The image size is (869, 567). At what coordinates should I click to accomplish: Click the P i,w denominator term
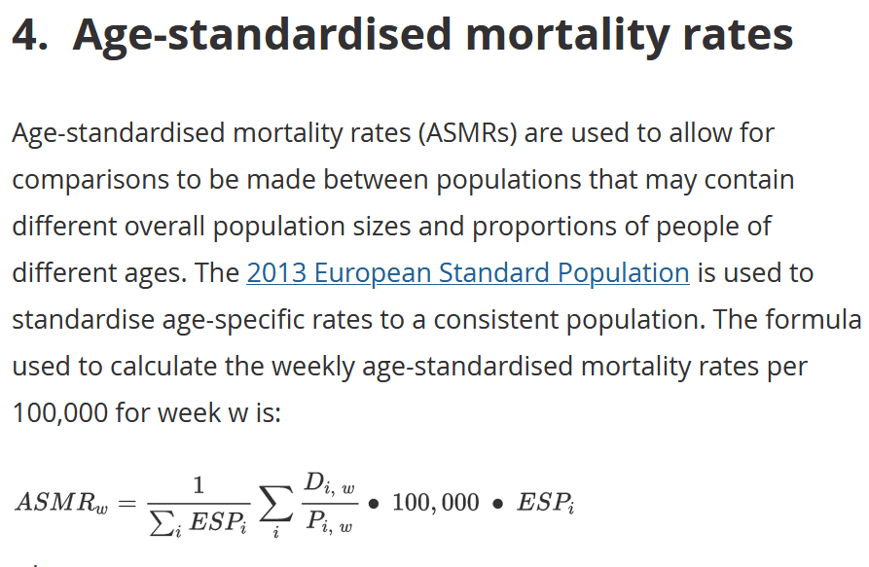[x=329, y=522]
